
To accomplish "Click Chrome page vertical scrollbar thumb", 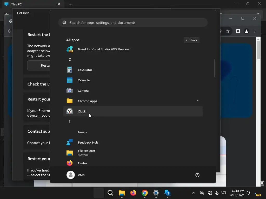I will [258, 50].
